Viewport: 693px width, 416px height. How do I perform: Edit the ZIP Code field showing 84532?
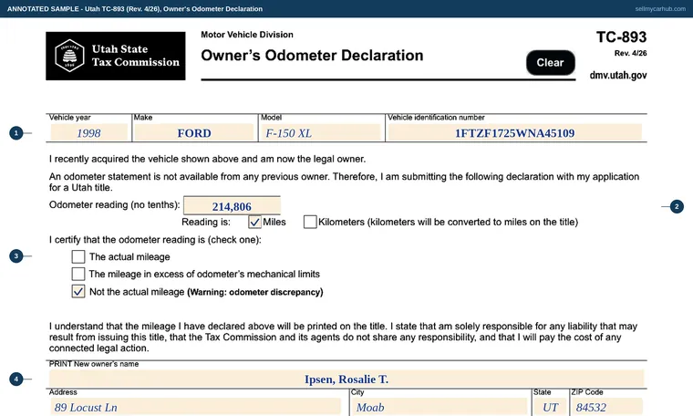coord(606,407)
